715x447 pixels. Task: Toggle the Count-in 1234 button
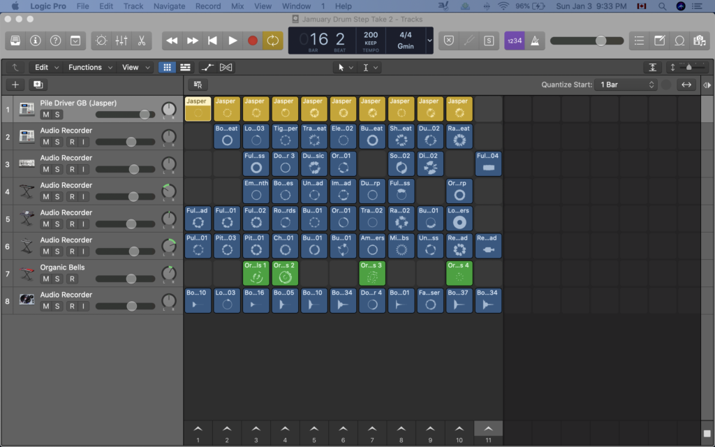515,41
